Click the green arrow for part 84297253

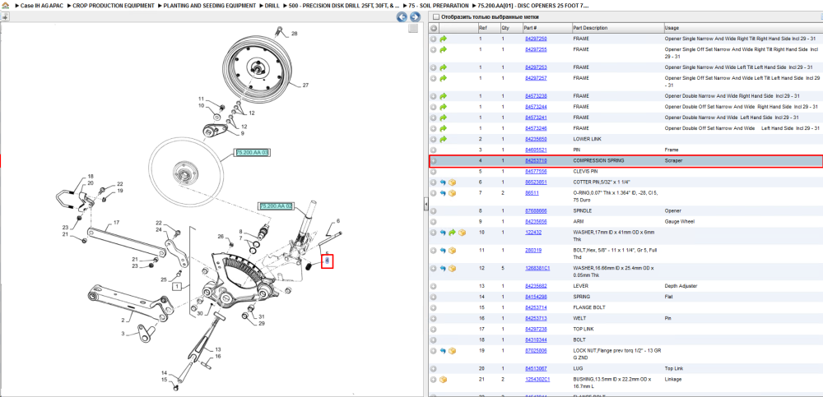click(x=443, y=67)
